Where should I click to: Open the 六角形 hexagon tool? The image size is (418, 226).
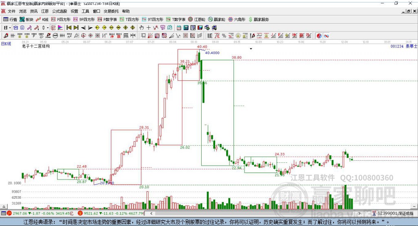pyautogui.click(x=237, y=20)
